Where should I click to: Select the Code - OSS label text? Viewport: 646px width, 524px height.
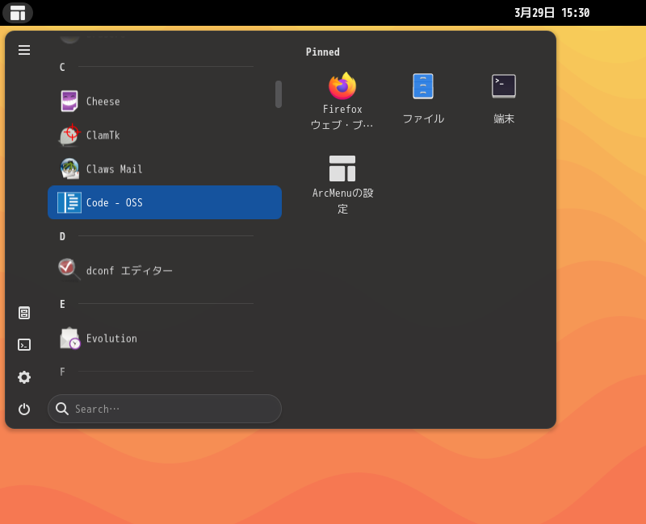point(114,203)
